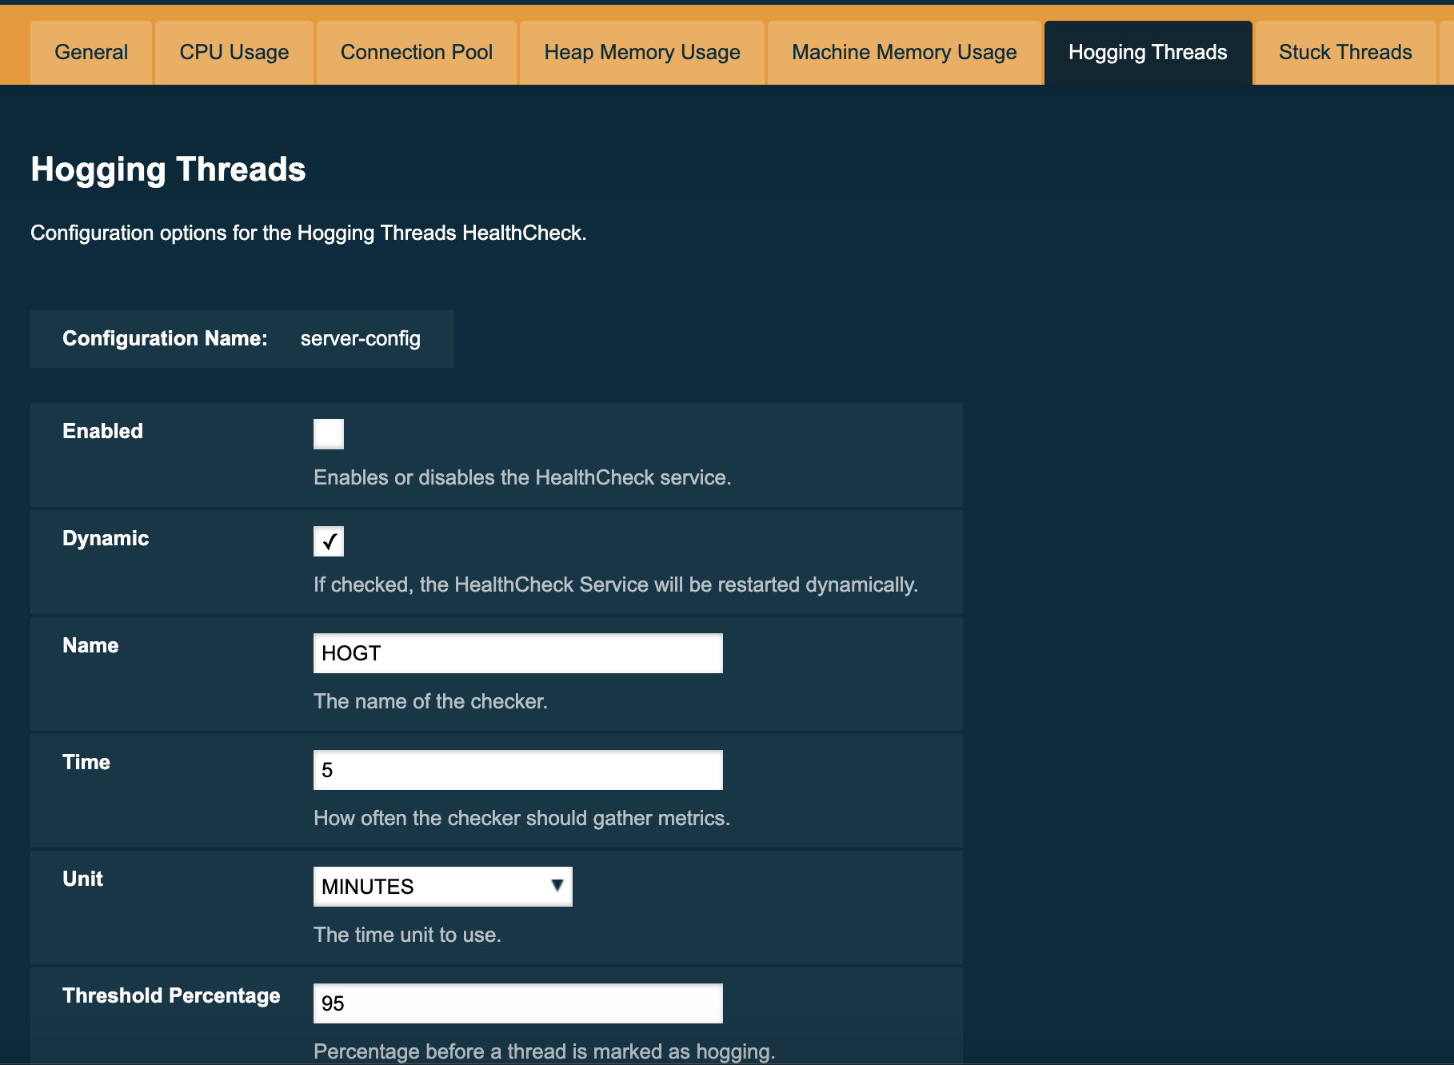Uncheck the Dynamic restart option

pos(328,541)
